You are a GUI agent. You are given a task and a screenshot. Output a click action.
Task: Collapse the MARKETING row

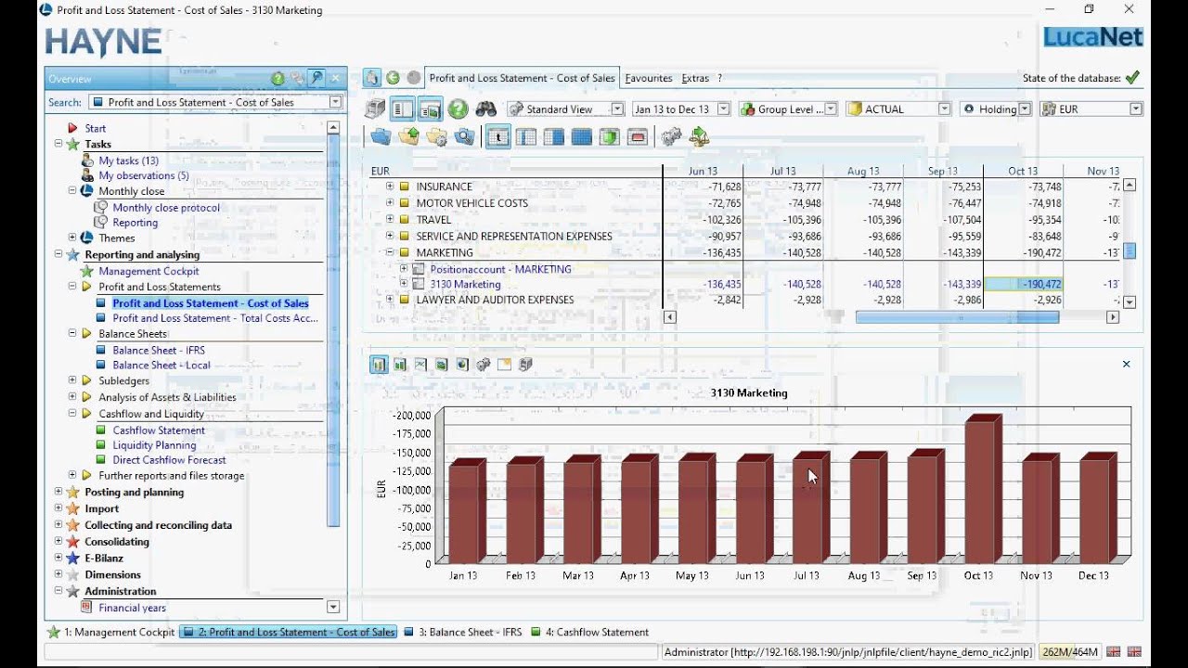(390, 252)
